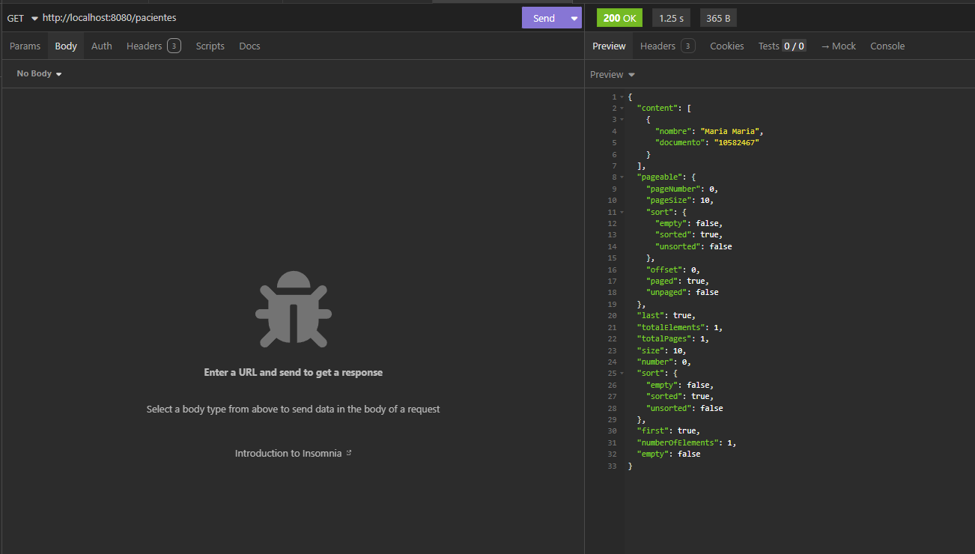Click the bug illustration icon

[293, 309]
